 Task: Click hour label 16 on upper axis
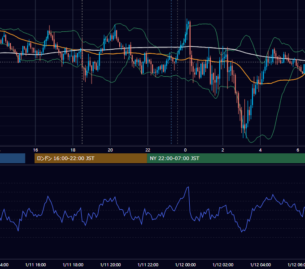35,150
